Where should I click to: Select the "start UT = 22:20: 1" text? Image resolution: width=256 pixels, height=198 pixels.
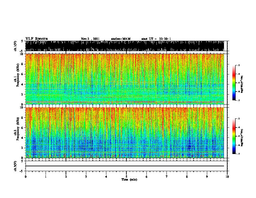click(x=156, y=39)
